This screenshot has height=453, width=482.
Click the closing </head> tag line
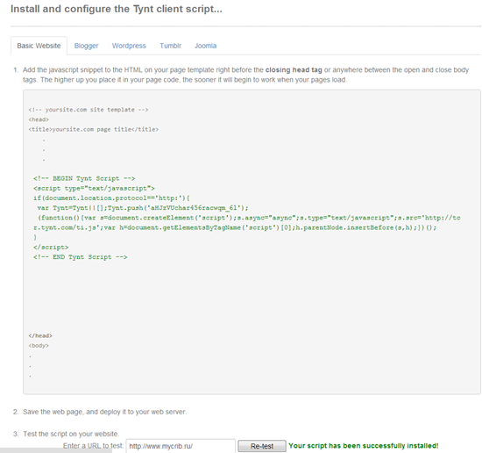click(40, 335)
